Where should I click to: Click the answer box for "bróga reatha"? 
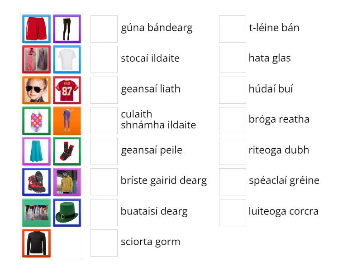233,121
